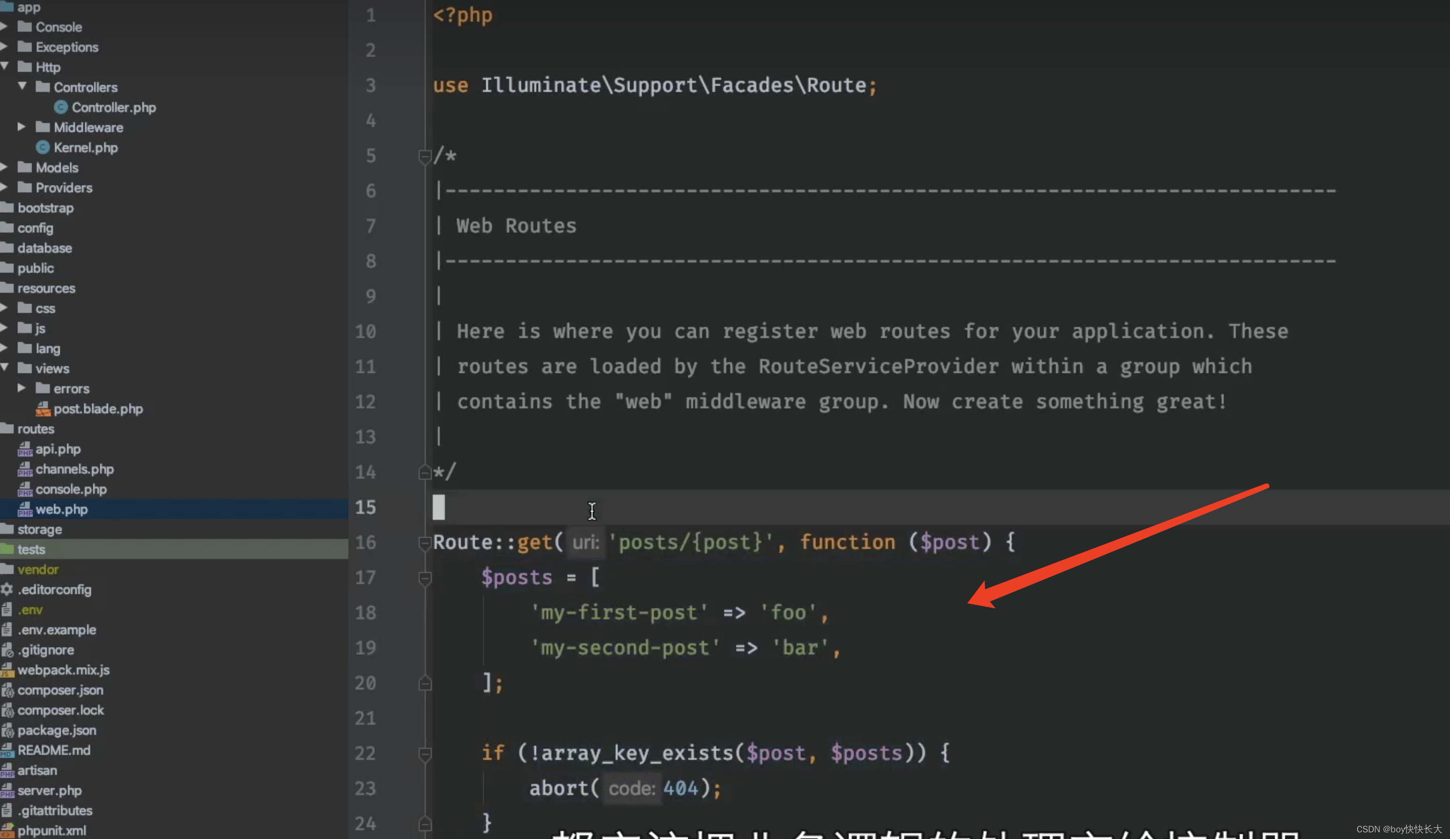Image resolution: width=1450 pixels, height=839 pixels.
Task: Click the .env file icon
Action: [7, 610]
